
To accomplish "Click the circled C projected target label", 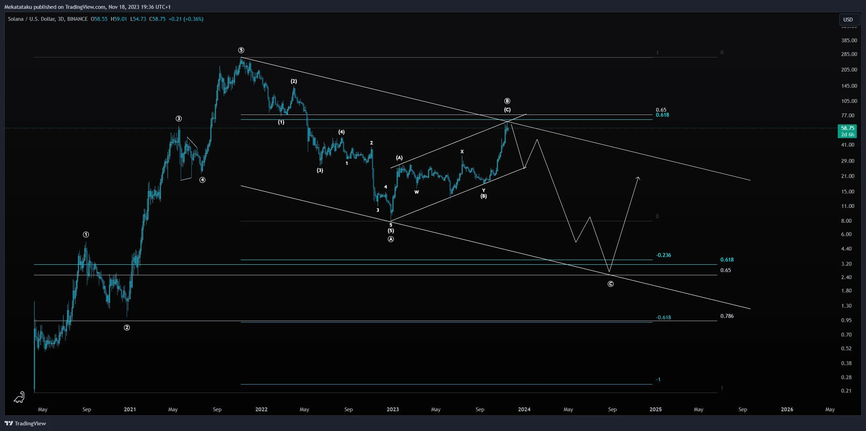I will 611,284.
